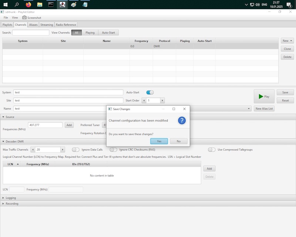Click Add beside the LCN table
296x237 pixels.
coord(209,168)
